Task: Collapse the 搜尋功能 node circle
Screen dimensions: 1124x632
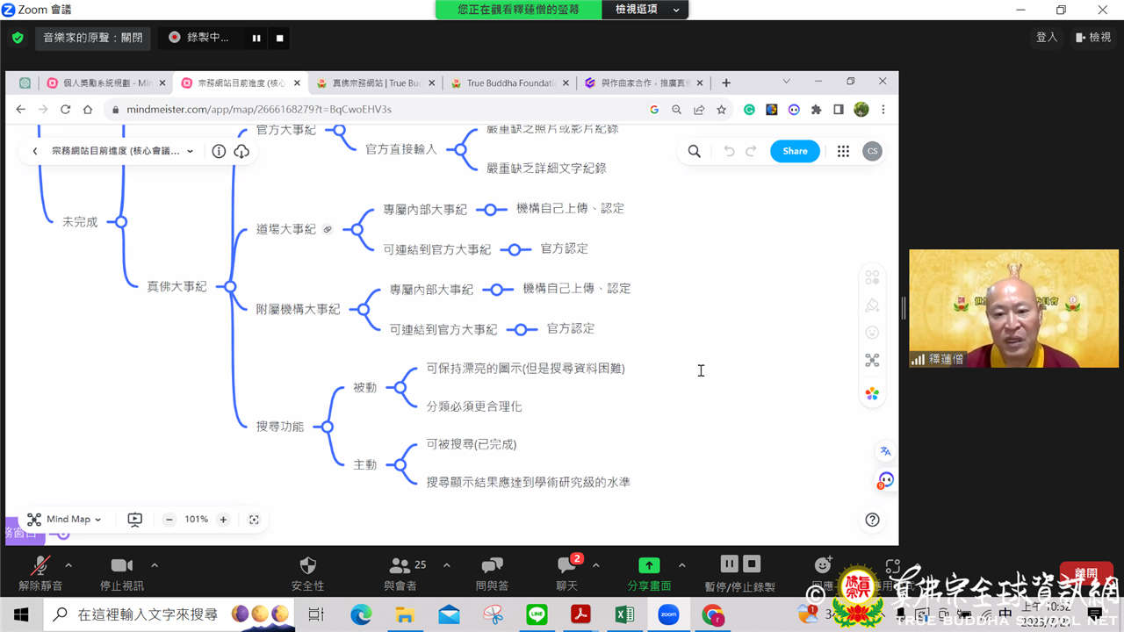Action: click(327, 427)
